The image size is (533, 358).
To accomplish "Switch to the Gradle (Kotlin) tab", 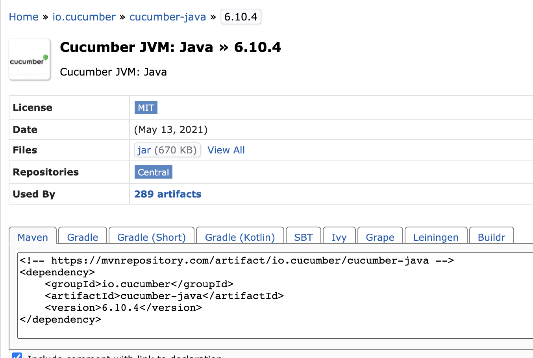I will (240, 237).
